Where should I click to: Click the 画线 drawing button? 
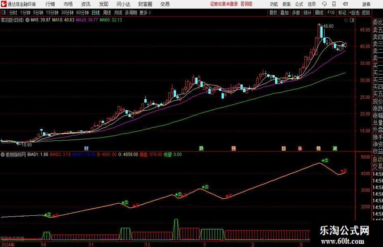click(319, 13)
